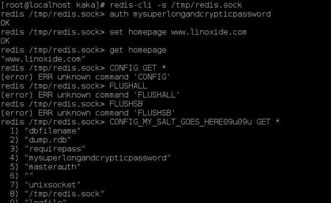
Task: Select the "requirepass" result entry
Action: (x=55, y=149)
